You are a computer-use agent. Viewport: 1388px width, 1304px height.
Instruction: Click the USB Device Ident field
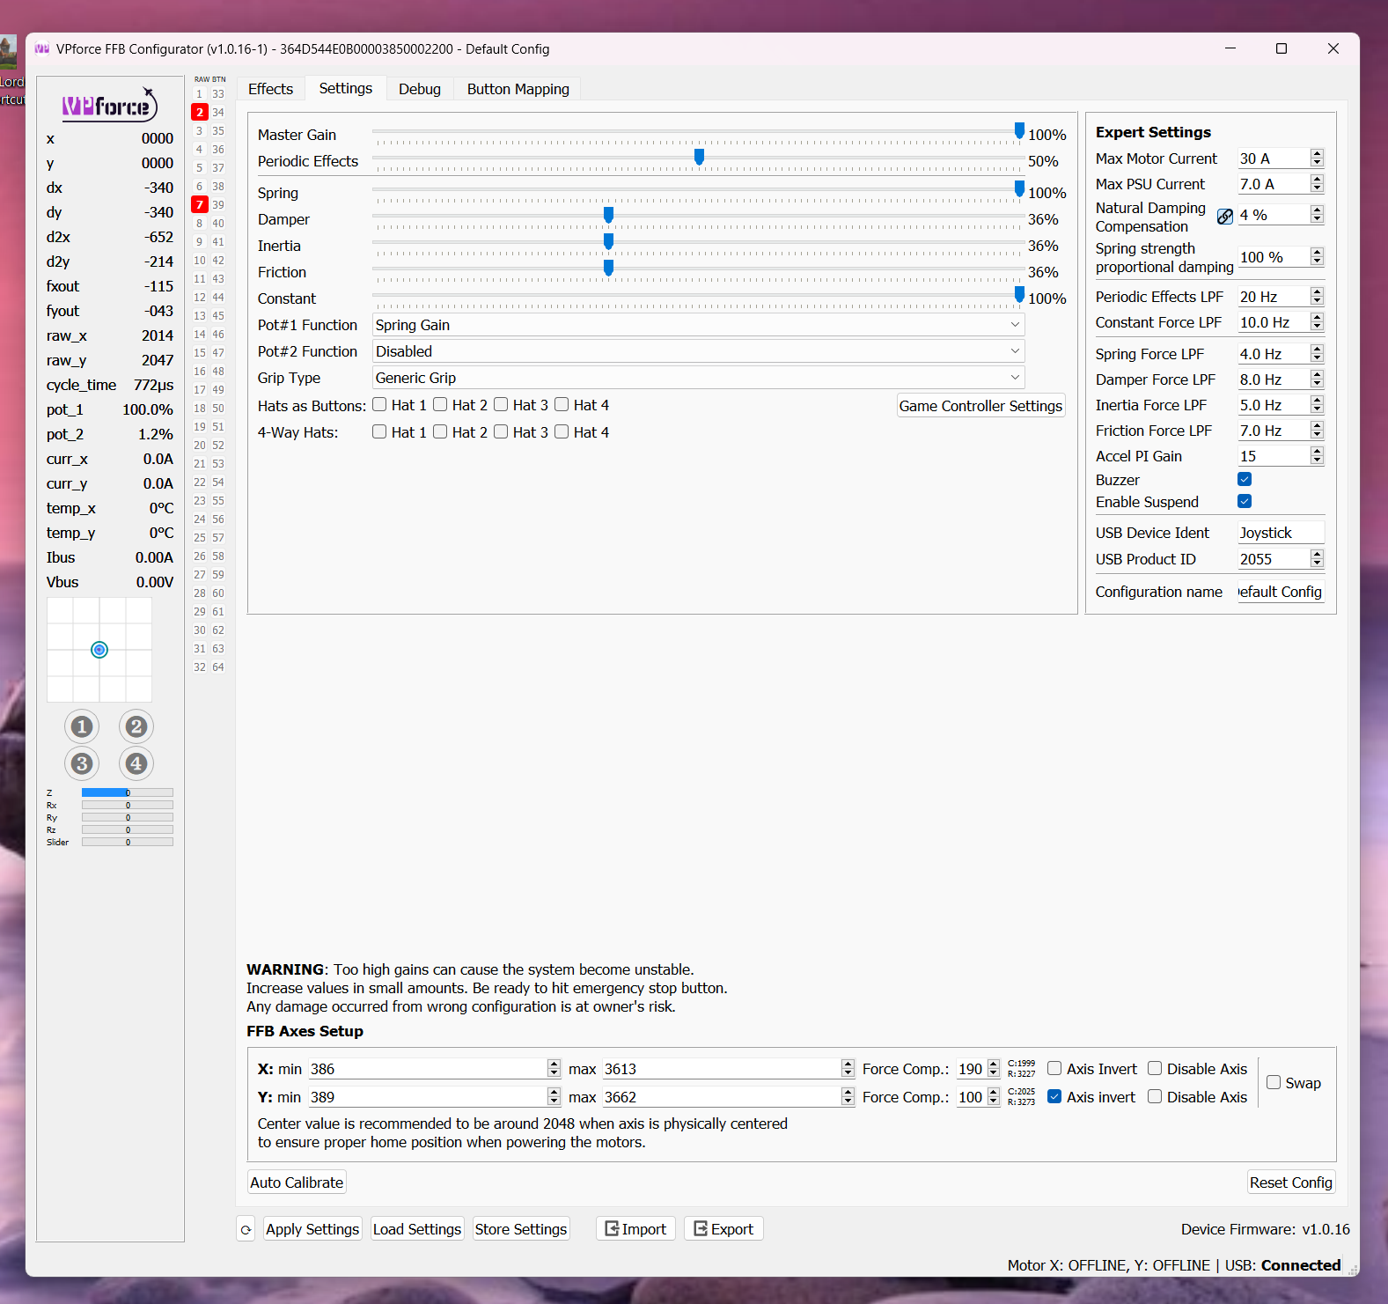[x=1281, y=533]
